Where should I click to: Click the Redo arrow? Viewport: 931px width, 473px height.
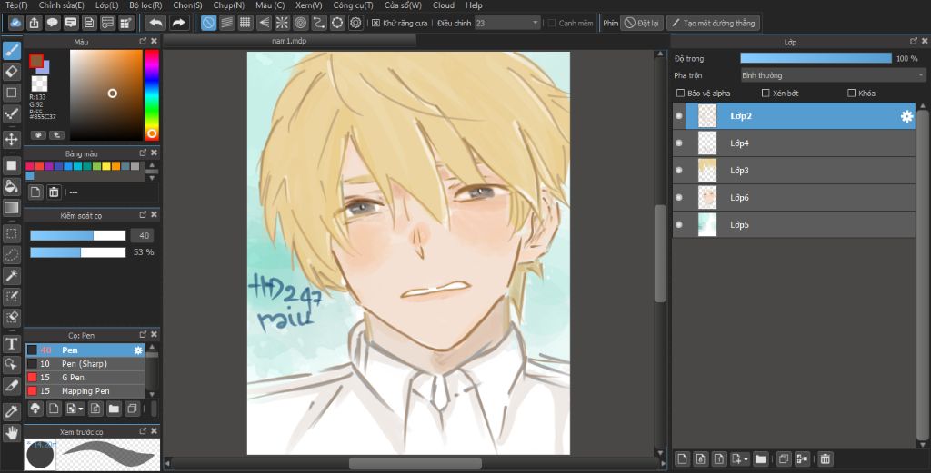pos(178,23)
